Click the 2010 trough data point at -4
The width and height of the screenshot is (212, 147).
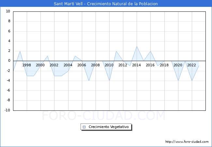tap(109, 81)
